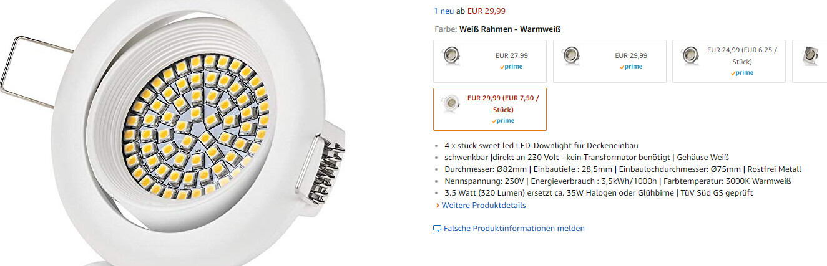Screen dimensions: 827x266
Task: Click the prime logo in the EUR 6,25 per Stück option
Action: 741,73
